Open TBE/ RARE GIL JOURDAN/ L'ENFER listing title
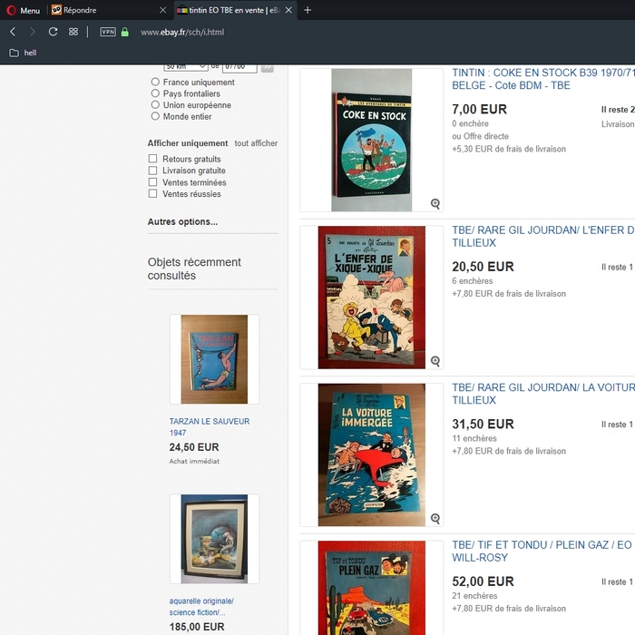 543,237
